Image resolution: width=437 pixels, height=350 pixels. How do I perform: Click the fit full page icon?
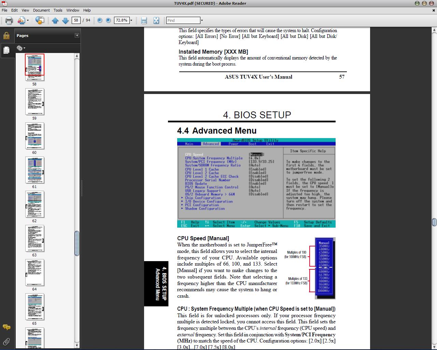tap(156, 21)
